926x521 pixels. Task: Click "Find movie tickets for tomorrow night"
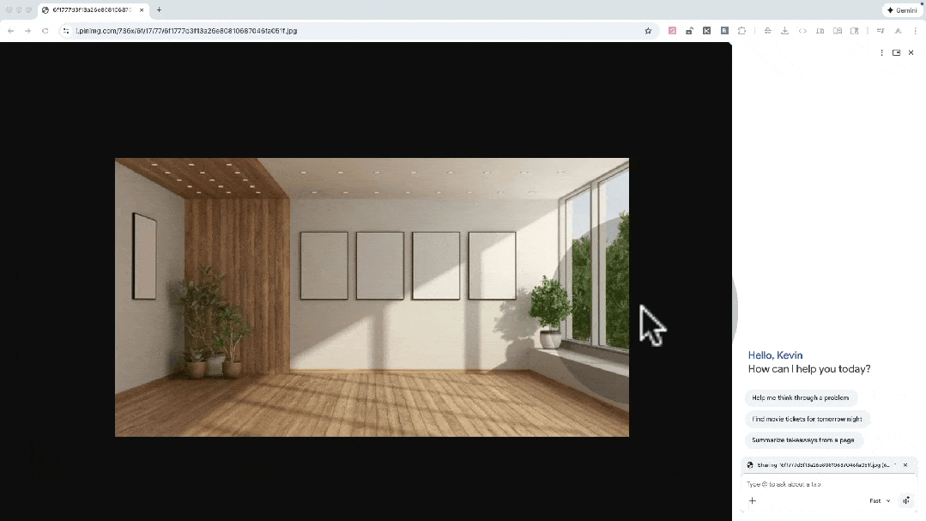tap(808, 419)
